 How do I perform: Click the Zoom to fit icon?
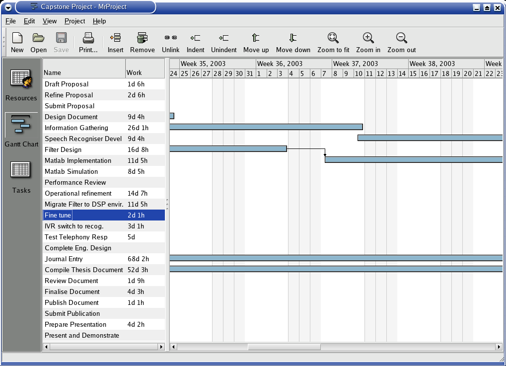333,38
